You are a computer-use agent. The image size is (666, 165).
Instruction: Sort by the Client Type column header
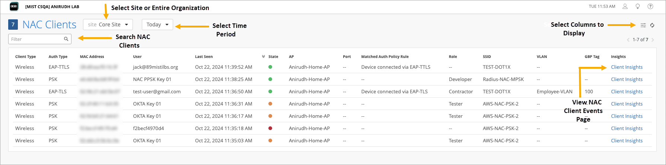click(x=25, y=57)
